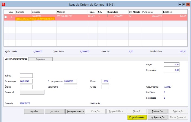Maximize the Itens da Ordem window
The width and height of the screenshot is (191, 122).
click(x=184, y=5)
